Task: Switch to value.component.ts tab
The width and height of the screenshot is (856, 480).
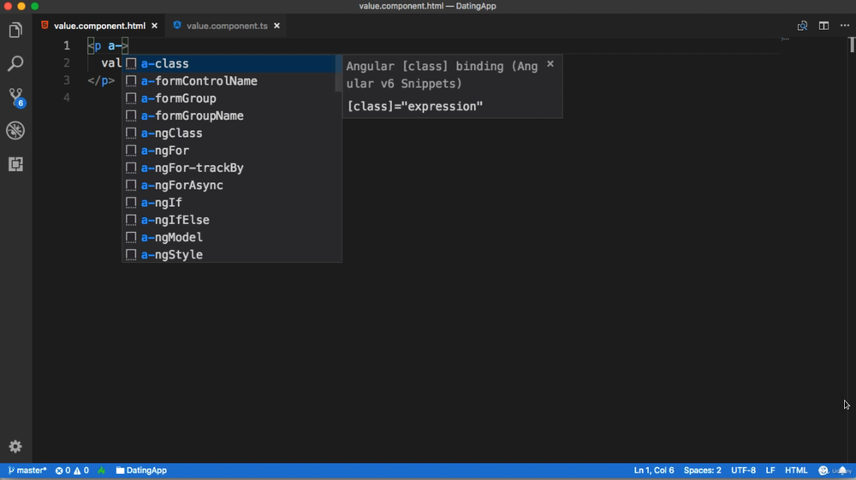Action: pyautogui.click(x=227, y=26)
